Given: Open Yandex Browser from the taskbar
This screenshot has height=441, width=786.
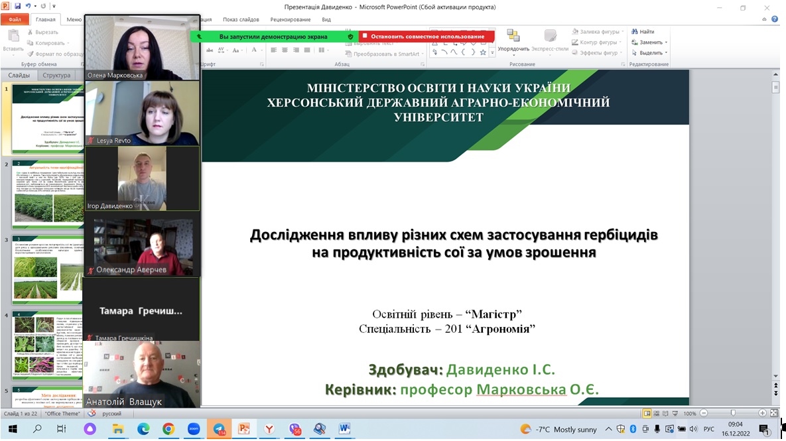Looking at the screenshot, I should click(x=269, y=429).
